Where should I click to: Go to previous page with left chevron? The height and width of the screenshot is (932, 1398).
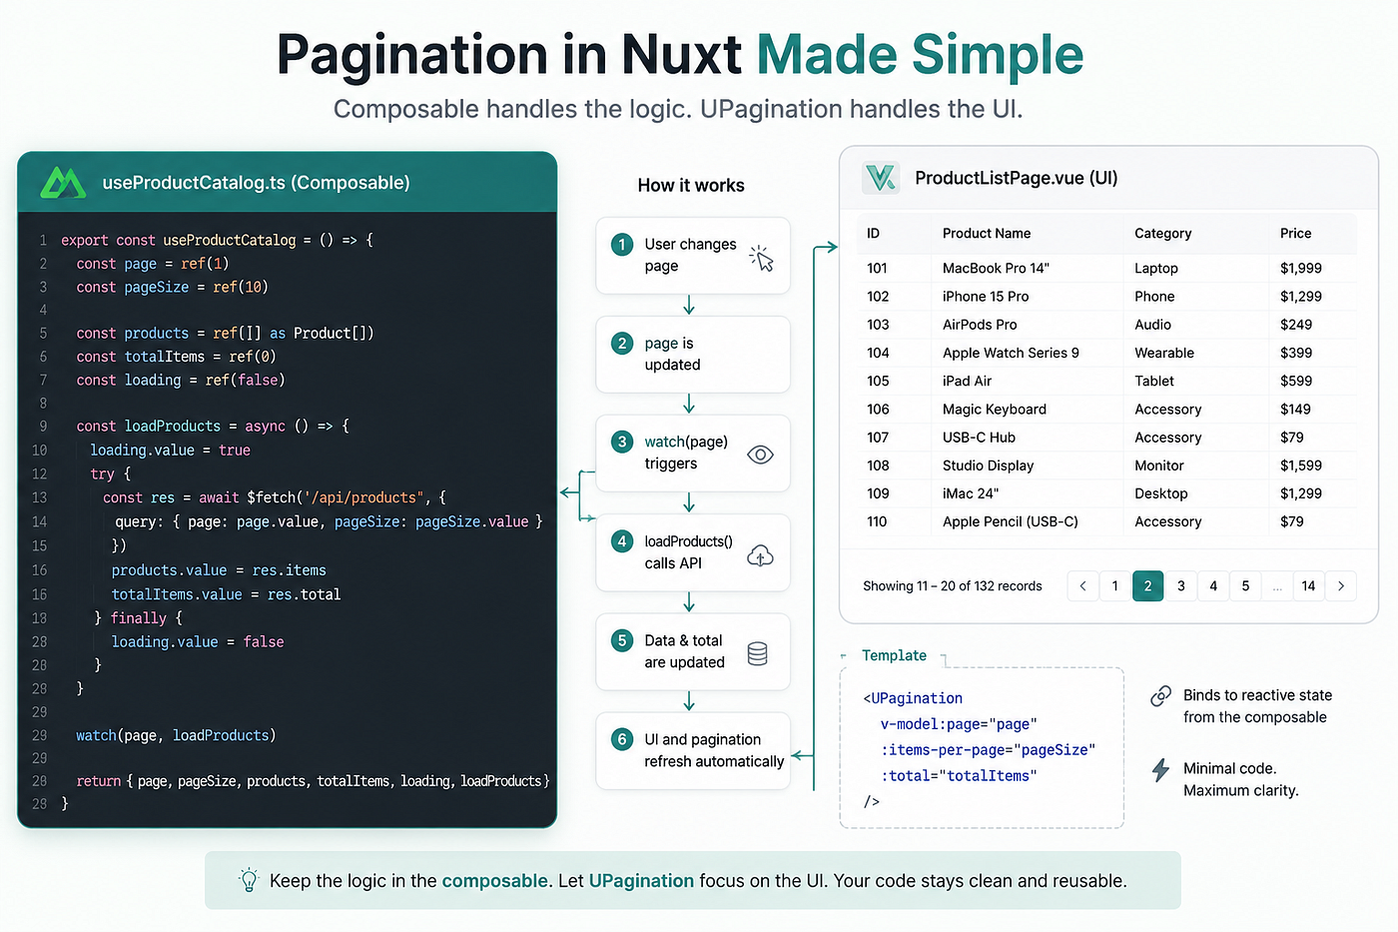click(1082, 586)
